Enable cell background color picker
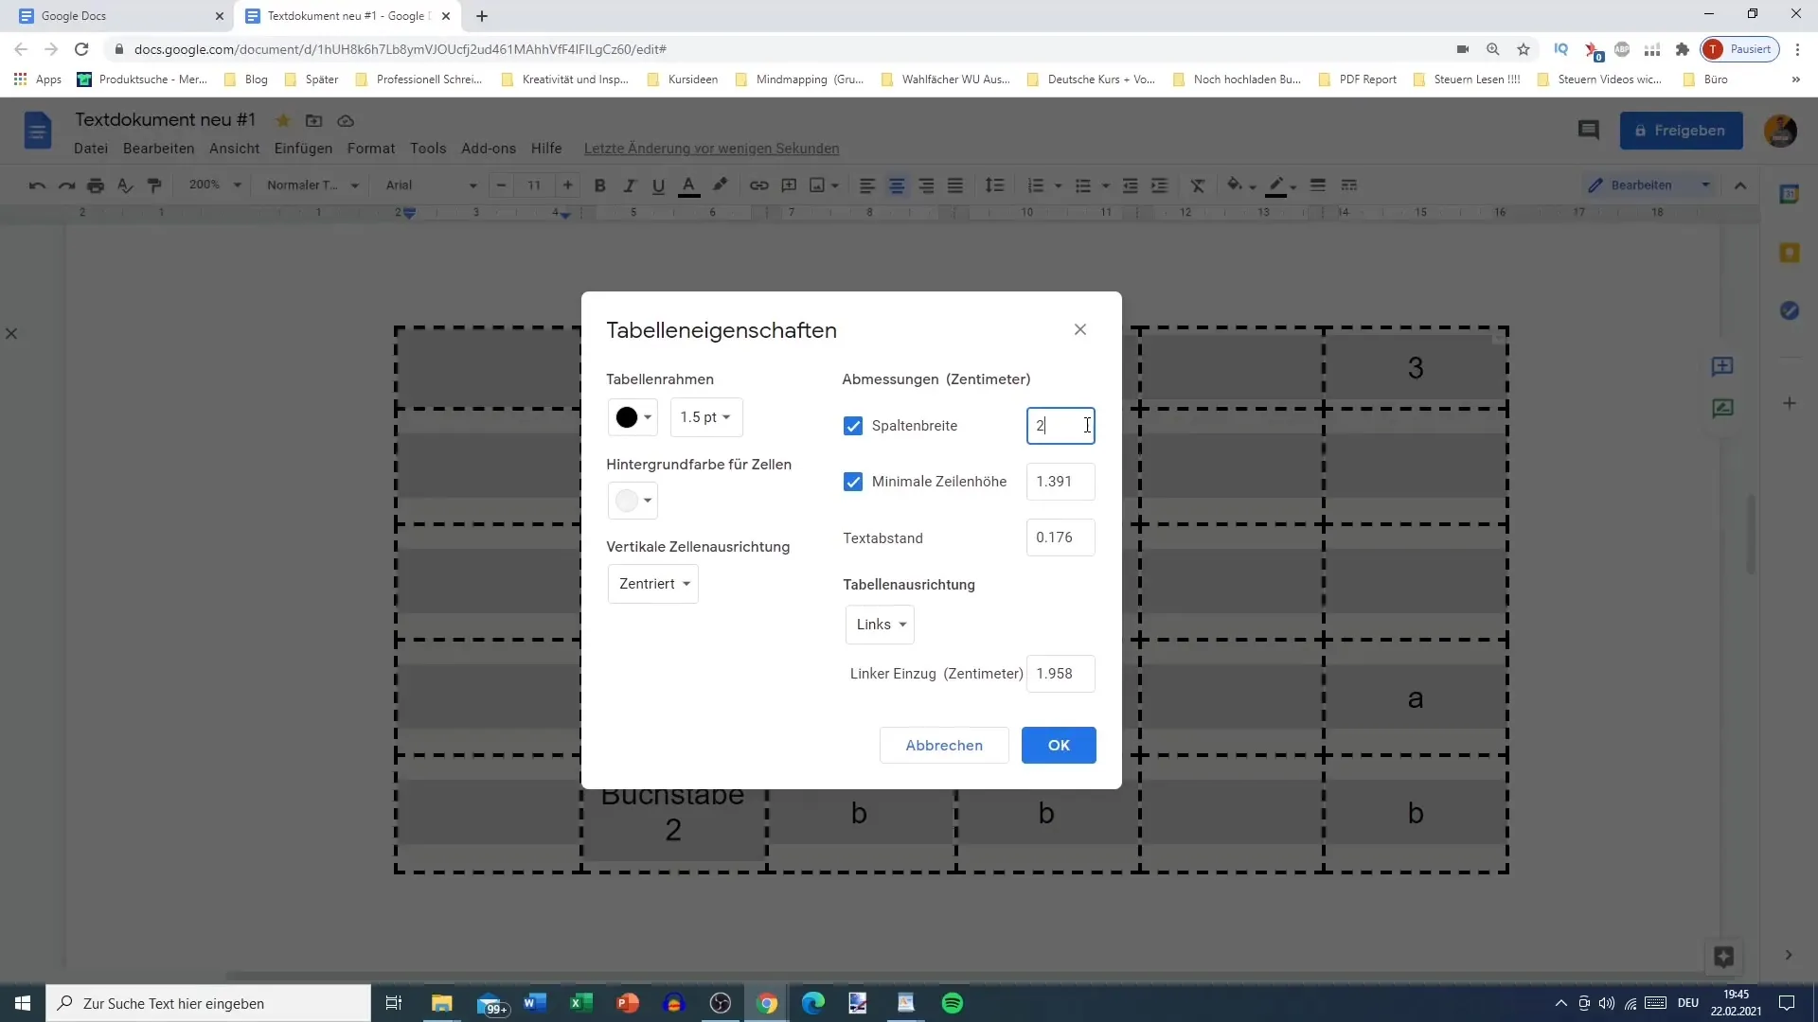This screenshot has width=1818, height=1022. coord(633,501)
